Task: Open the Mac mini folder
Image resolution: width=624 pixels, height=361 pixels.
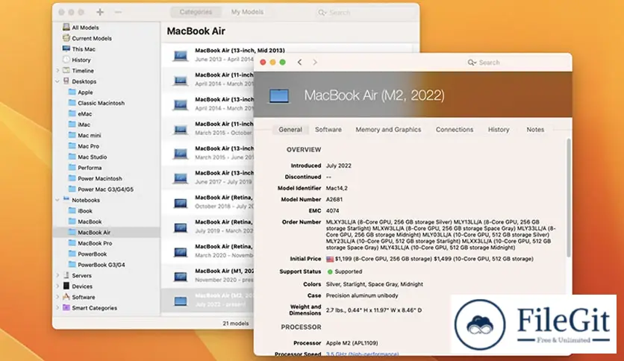Action: (x=84, y=135)
